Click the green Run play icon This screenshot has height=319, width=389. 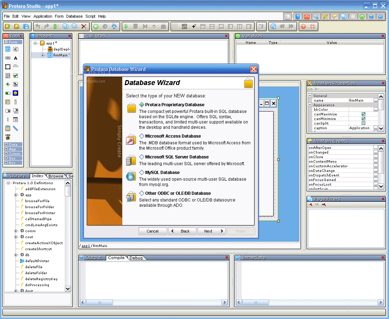(x=126, y=26)
